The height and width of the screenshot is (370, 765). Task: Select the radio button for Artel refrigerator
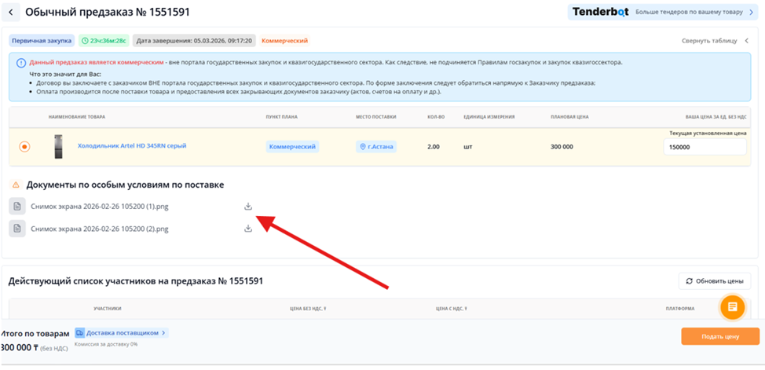[x=24, y=147]
